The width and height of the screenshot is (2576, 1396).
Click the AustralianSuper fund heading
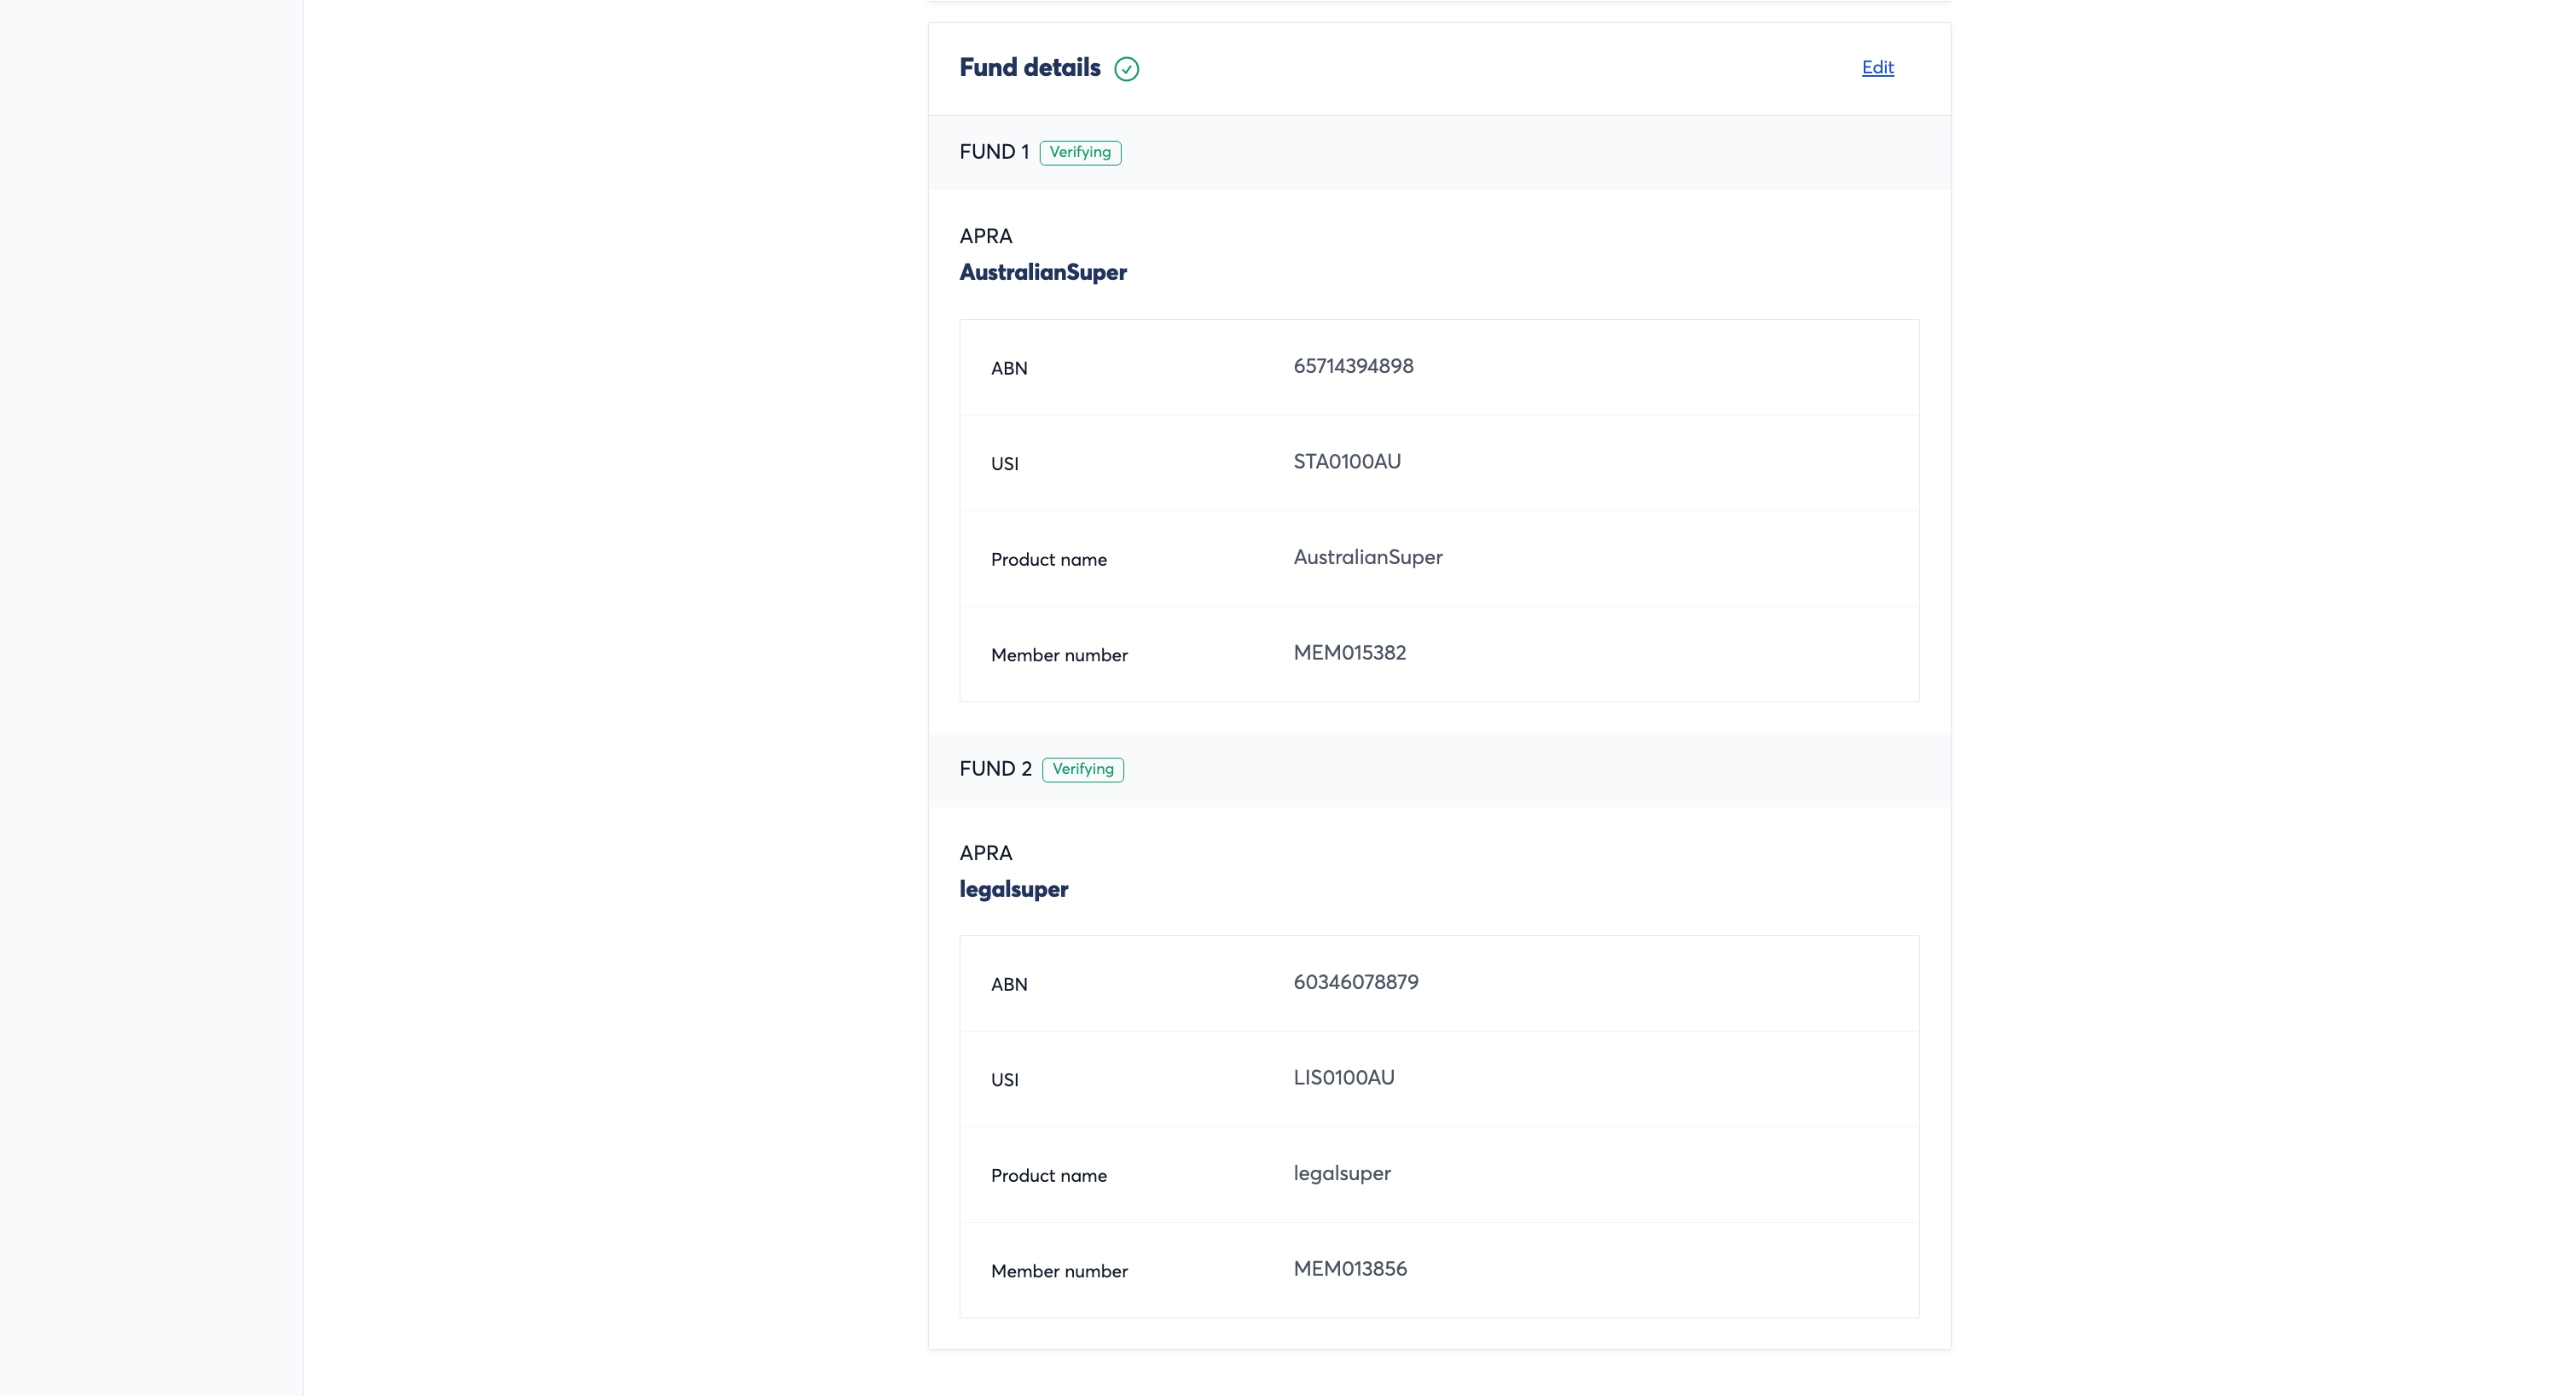(1043, 272)
